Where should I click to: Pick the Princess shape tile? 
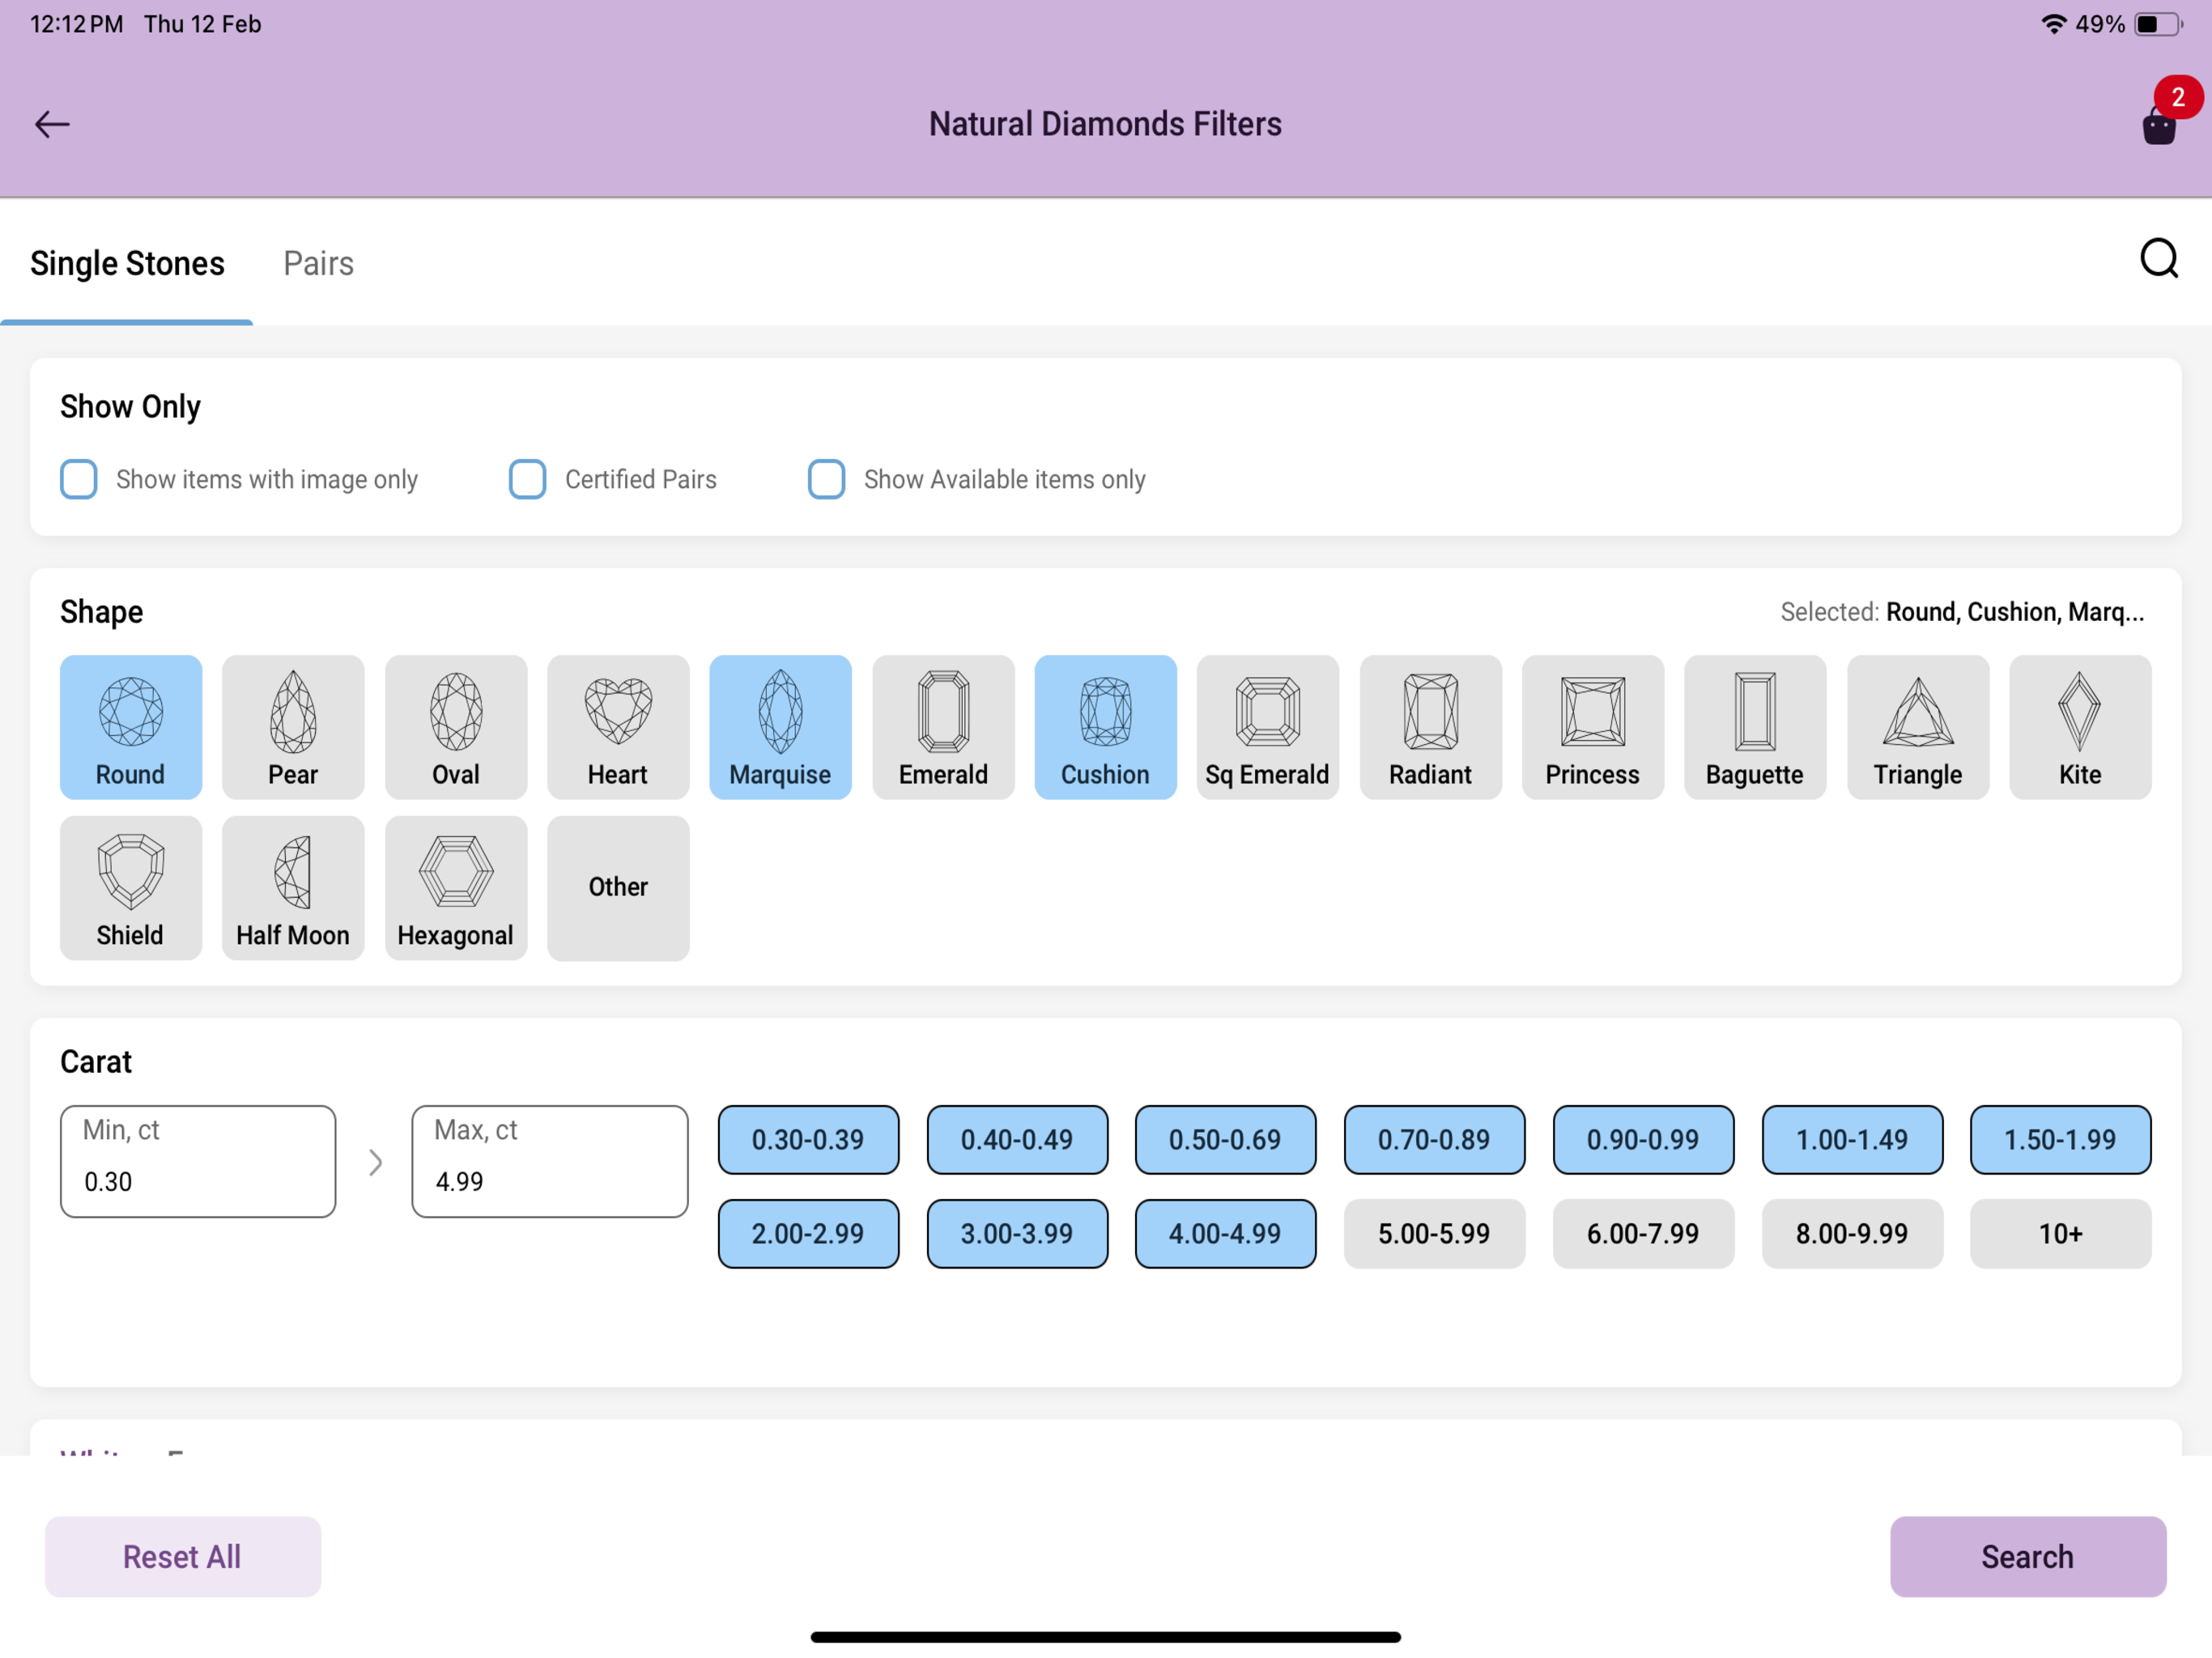[1592, 727]
